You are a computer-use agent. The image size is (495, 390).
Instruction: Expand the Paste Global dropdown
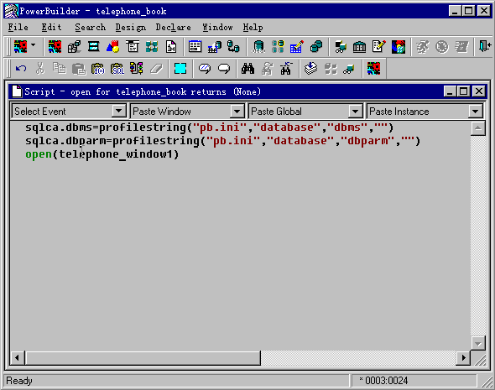tap(355, 111)
